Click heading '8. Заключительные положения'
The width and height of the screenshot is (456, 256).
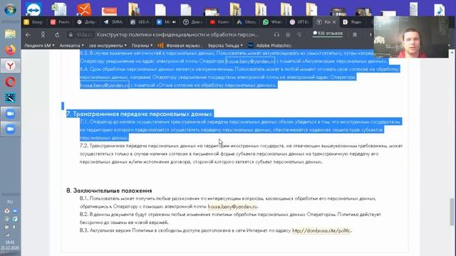coord(109,191)
